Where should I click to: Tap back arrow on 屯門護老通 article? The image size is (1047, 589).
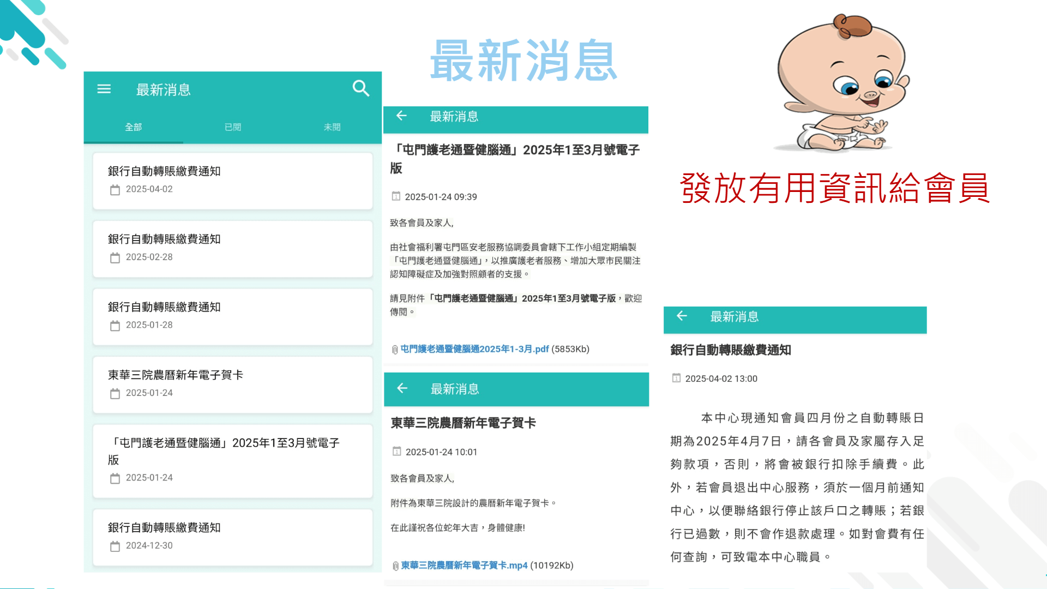pos(402,116)
